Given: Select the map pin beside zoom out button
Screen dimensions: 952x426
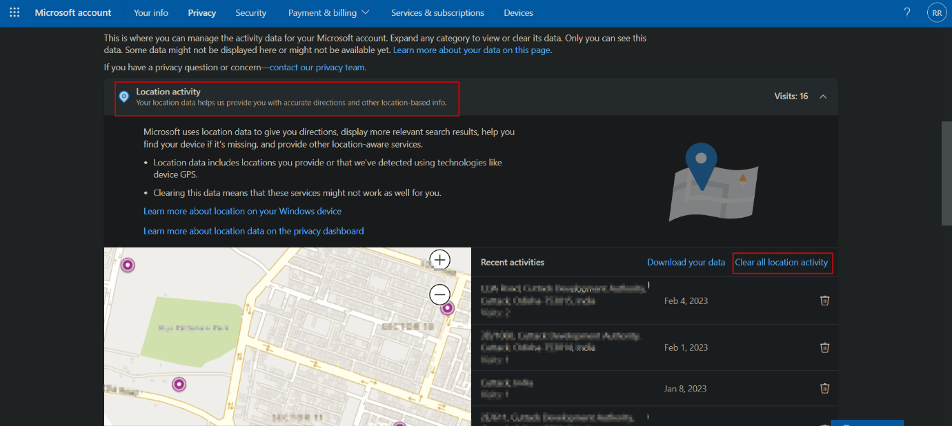Looking at the screenshot, I should pos(447,308).
